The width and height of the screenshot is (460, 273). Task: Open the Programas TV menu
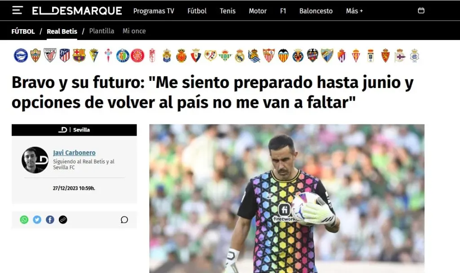tap(154, 11)
